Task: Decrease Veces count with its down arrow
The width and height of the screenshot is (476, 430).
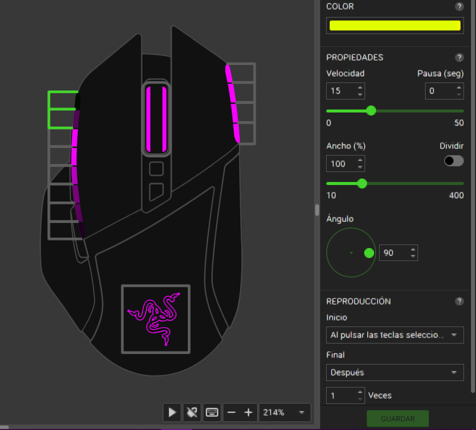Action: 360,399
